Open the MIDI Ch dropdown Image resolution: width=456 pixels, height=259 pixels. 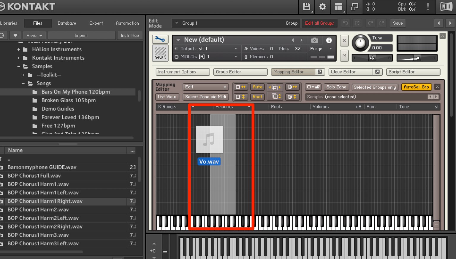[206, 57]
